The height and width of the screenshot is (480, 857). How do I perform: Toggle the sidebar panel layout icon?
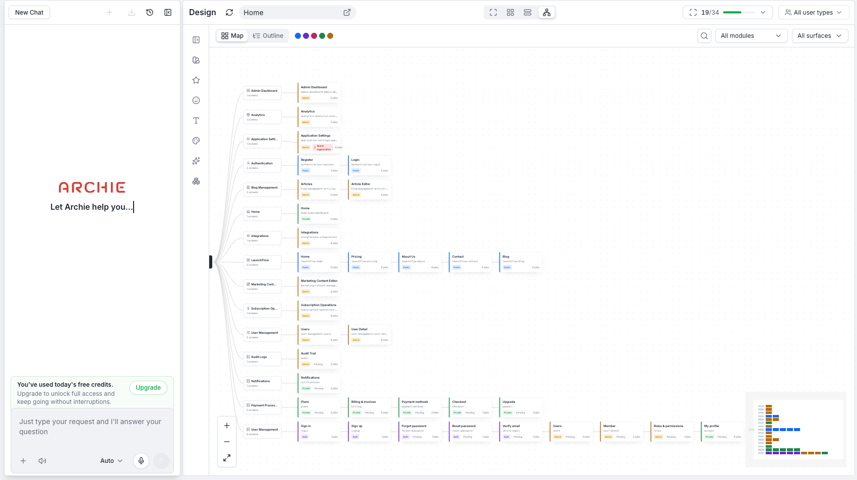(x=196, y=40)
